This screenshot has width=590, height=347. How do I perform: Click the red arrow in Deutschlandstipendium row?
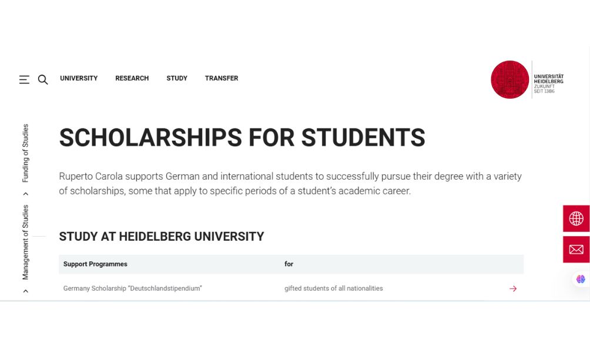(x=513, y=288)
